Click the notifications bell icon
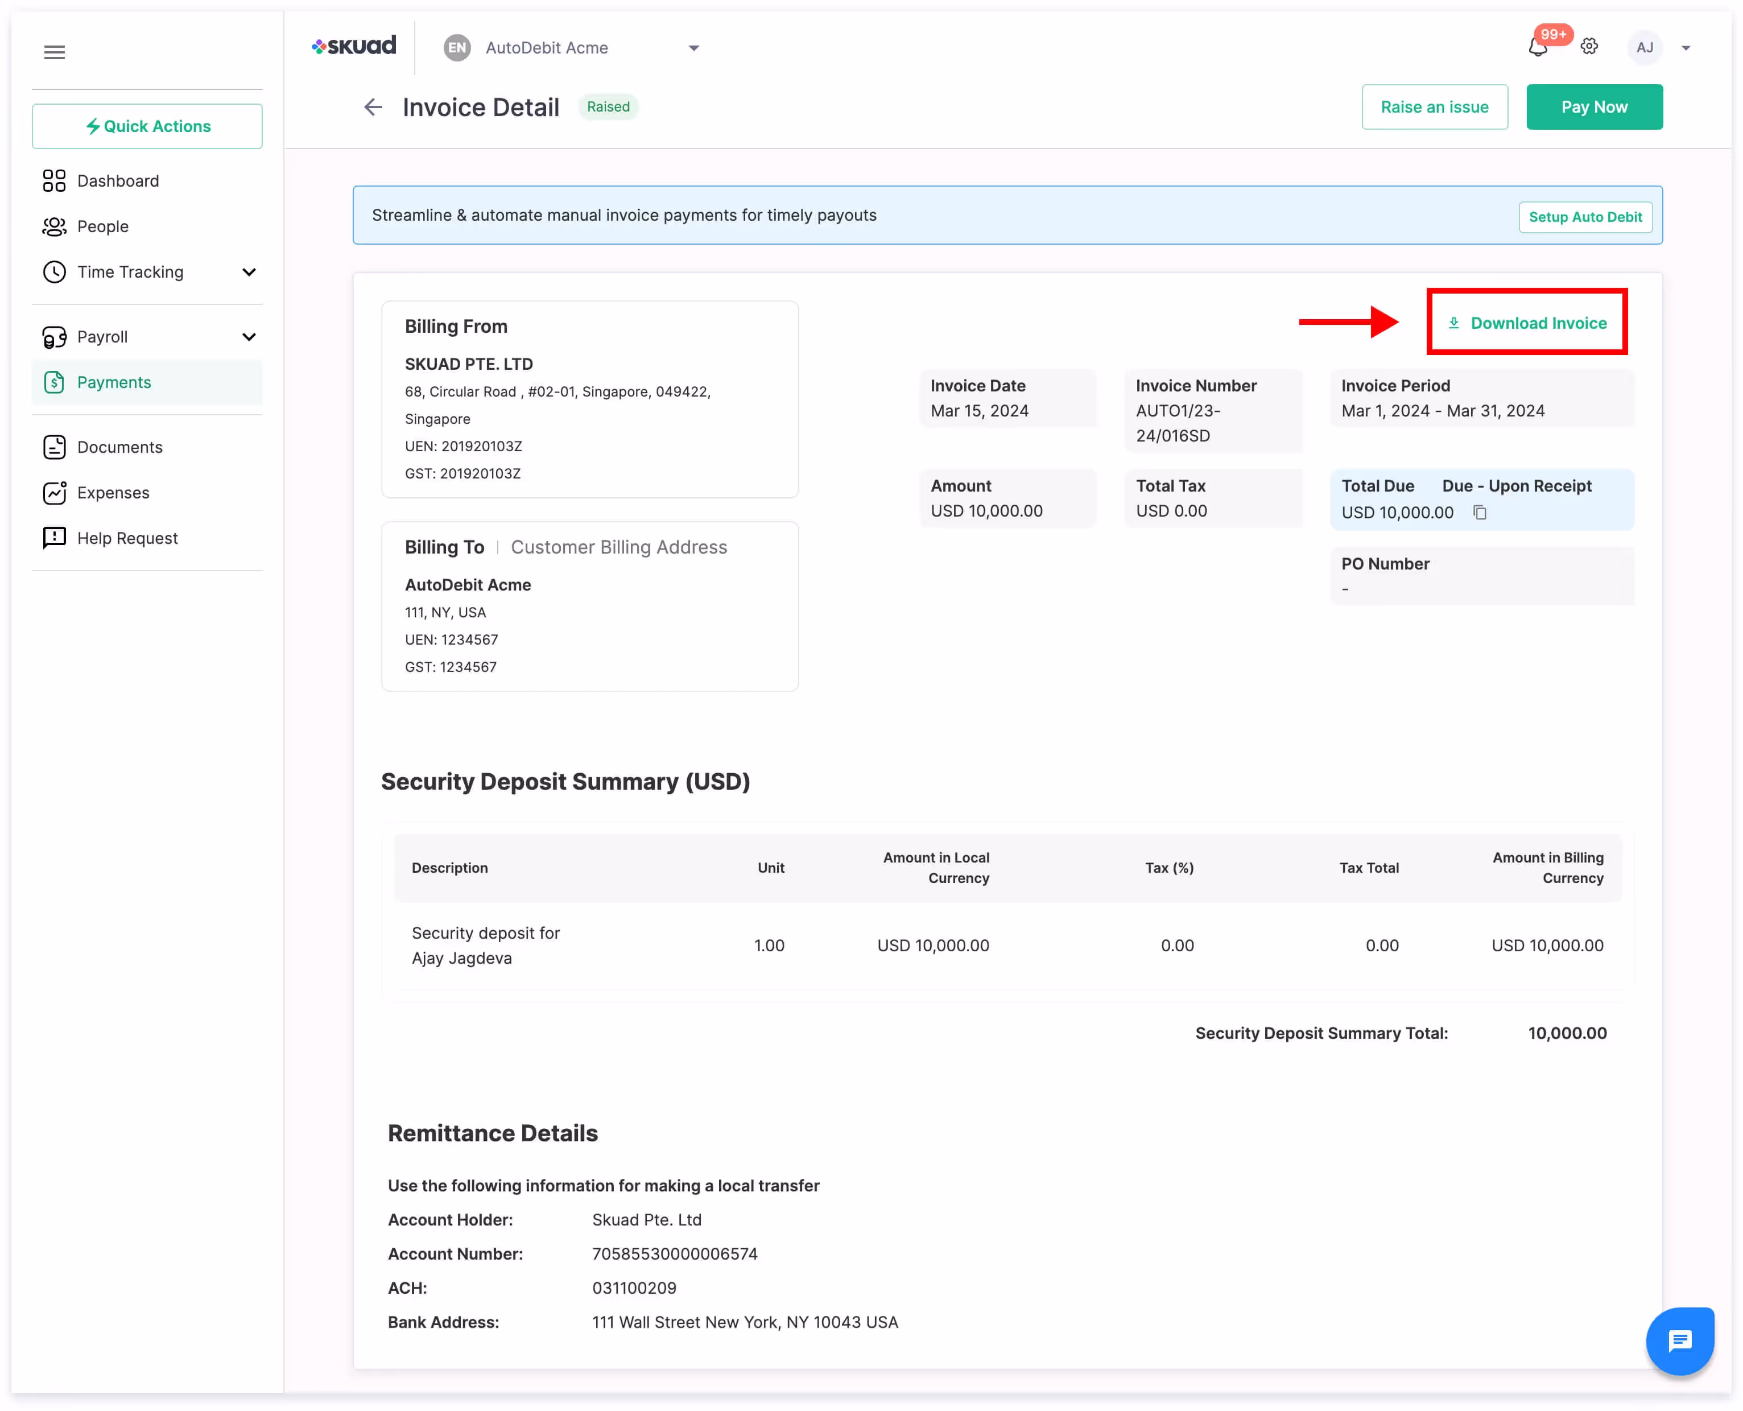The image size is (1743, 1411). tap(1538, 47)
